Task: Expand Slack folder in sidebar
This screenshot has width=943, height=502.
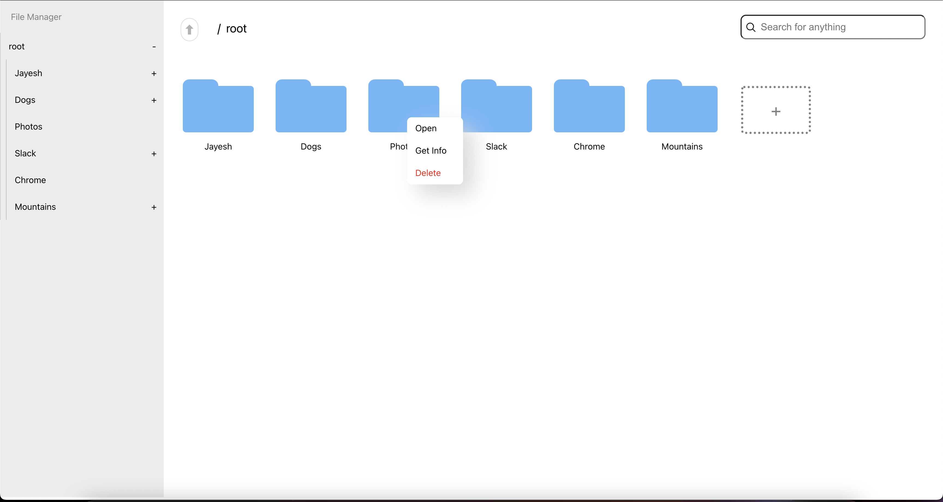Action: (154, 154)
